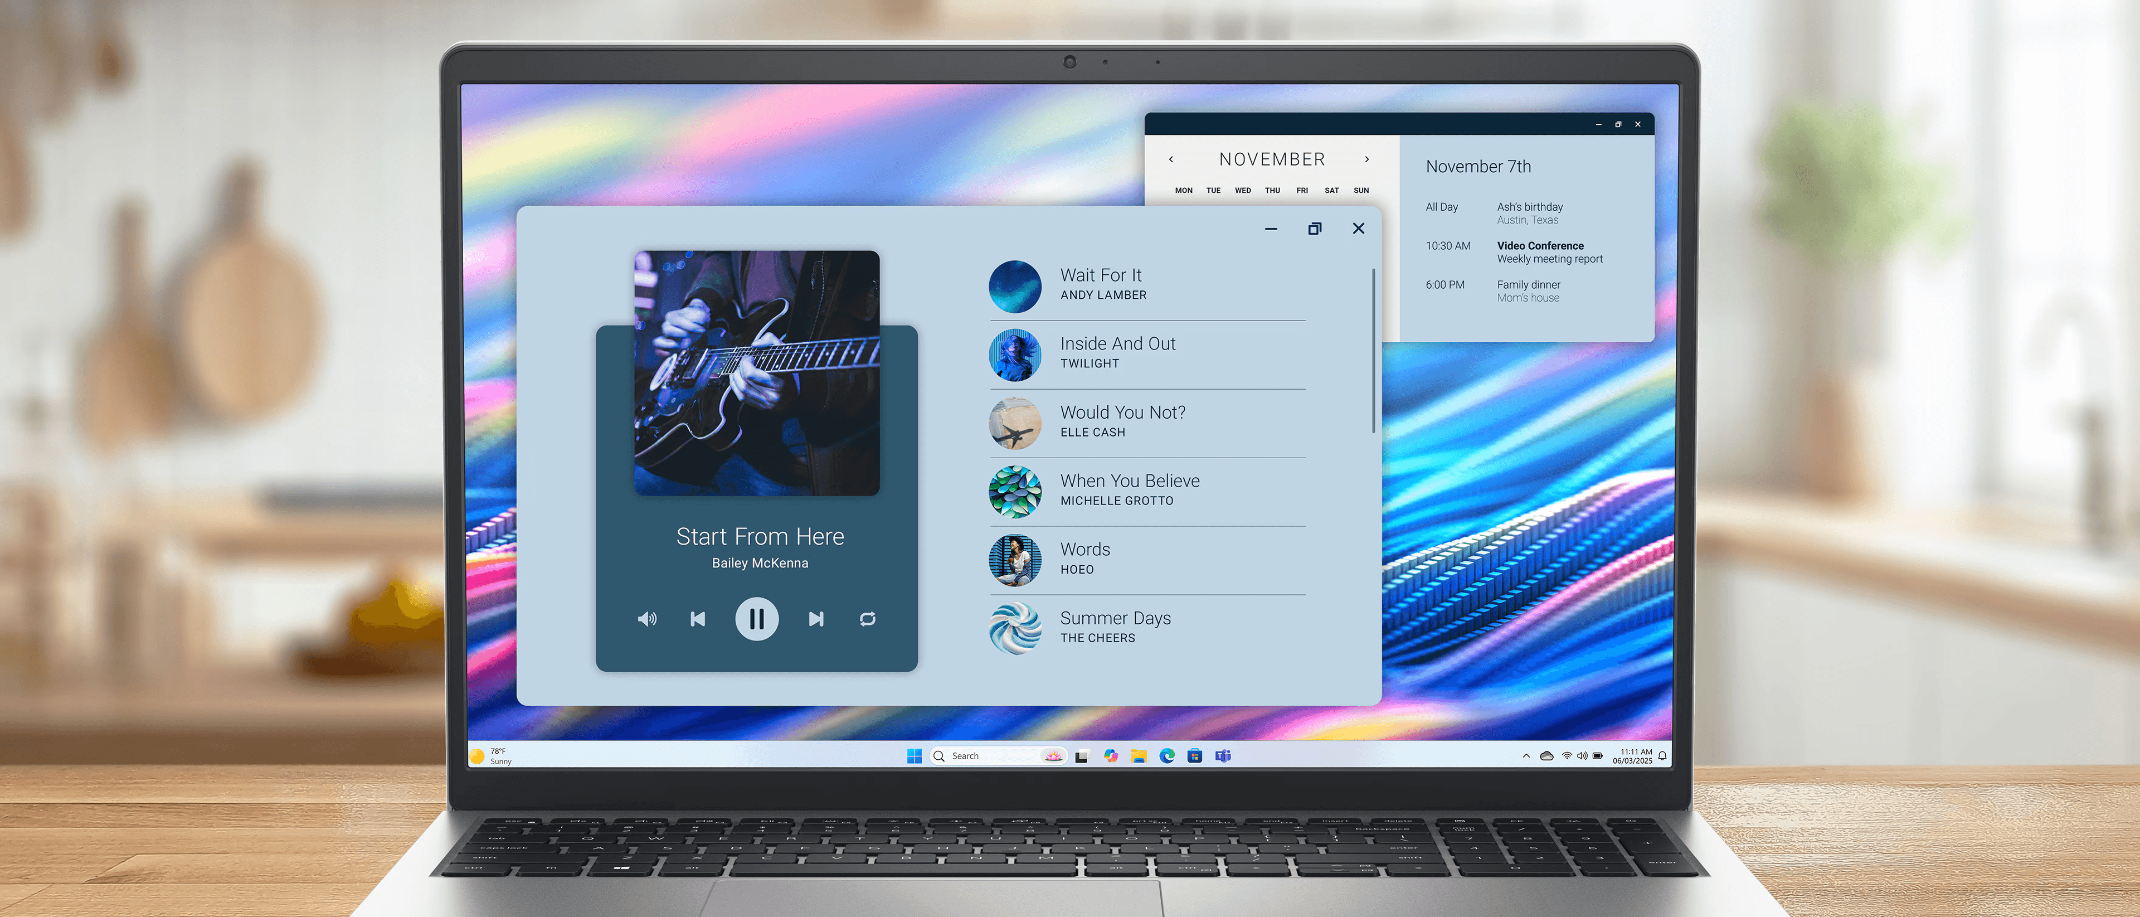Advance calendar to next month
The width and height of the screenshot is (2140, 917).
tap(1366, 159)
